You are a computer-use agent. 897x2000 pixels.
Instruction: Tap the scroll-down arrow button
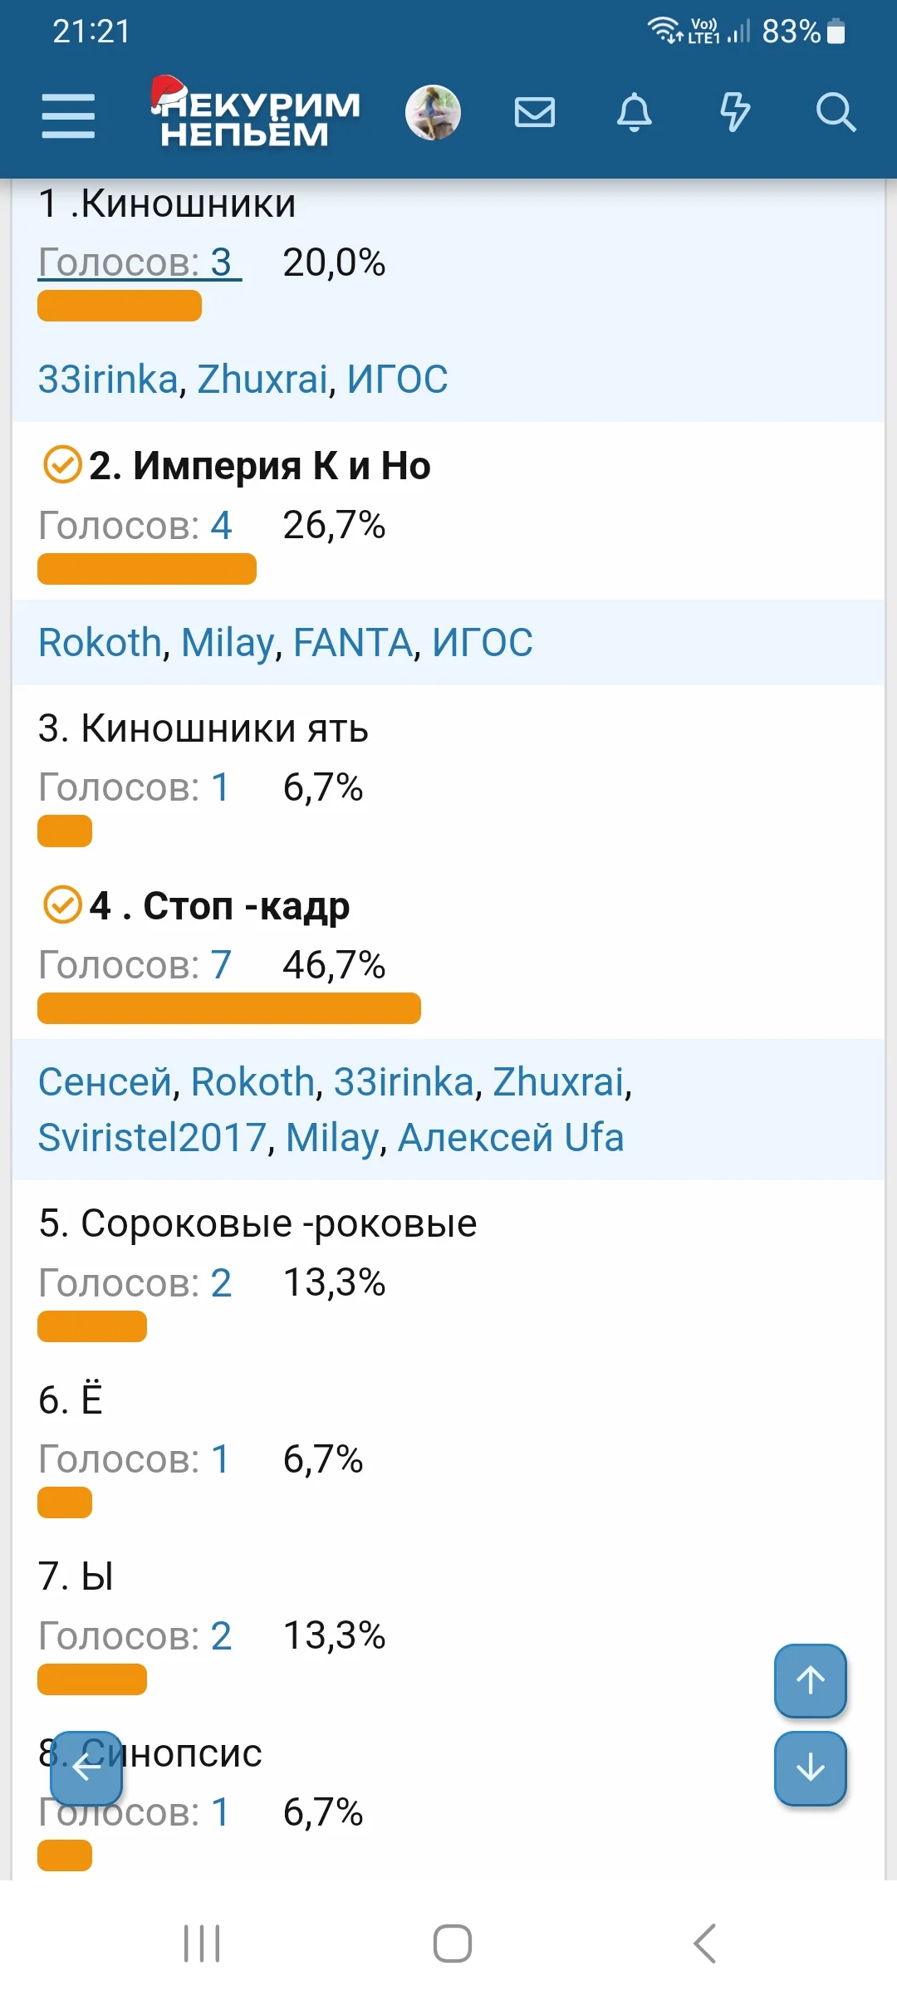click(x=810, y=1767)
